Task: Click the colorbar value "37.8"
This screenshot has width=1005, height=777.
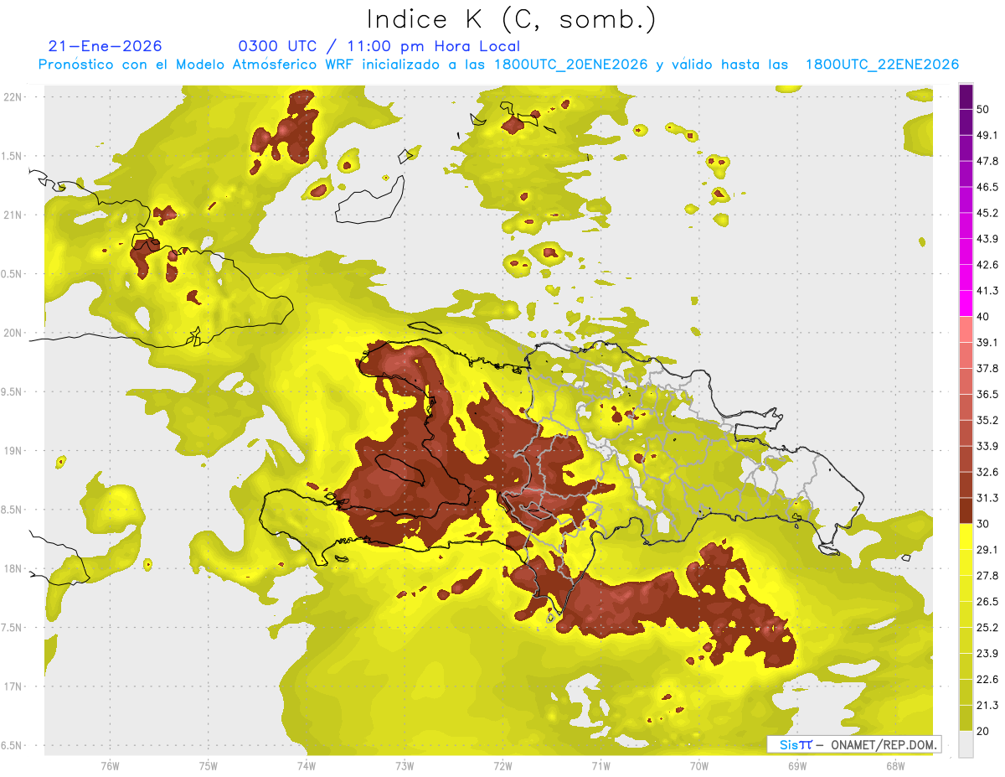Action: 988,368
